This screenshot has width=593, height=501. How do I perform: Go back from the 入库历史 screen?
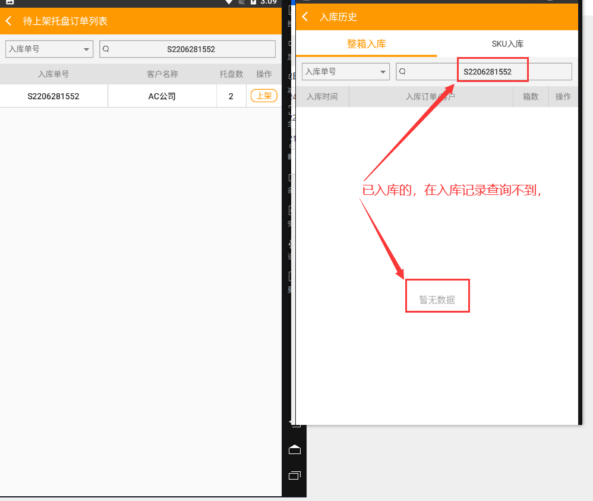pos(305,17)
